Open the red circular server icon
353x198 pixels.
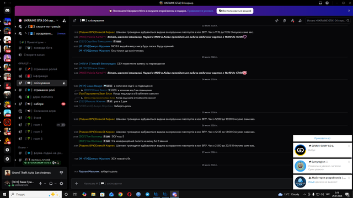click(7, 122)
